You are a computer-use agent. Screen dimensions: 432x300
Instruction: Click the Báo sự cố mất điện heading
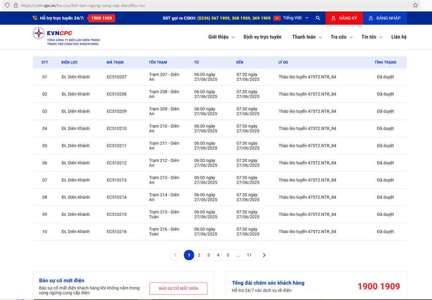62,281
